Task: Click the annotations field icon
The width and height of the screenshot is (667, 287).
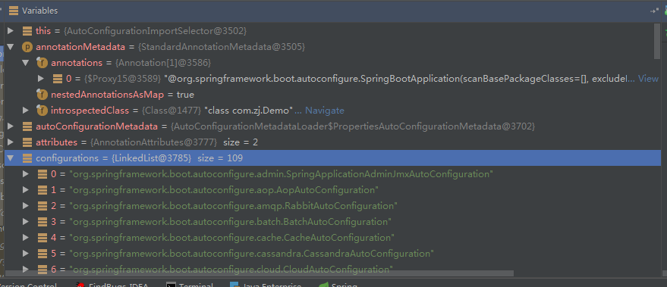Action: coord(42,62)
